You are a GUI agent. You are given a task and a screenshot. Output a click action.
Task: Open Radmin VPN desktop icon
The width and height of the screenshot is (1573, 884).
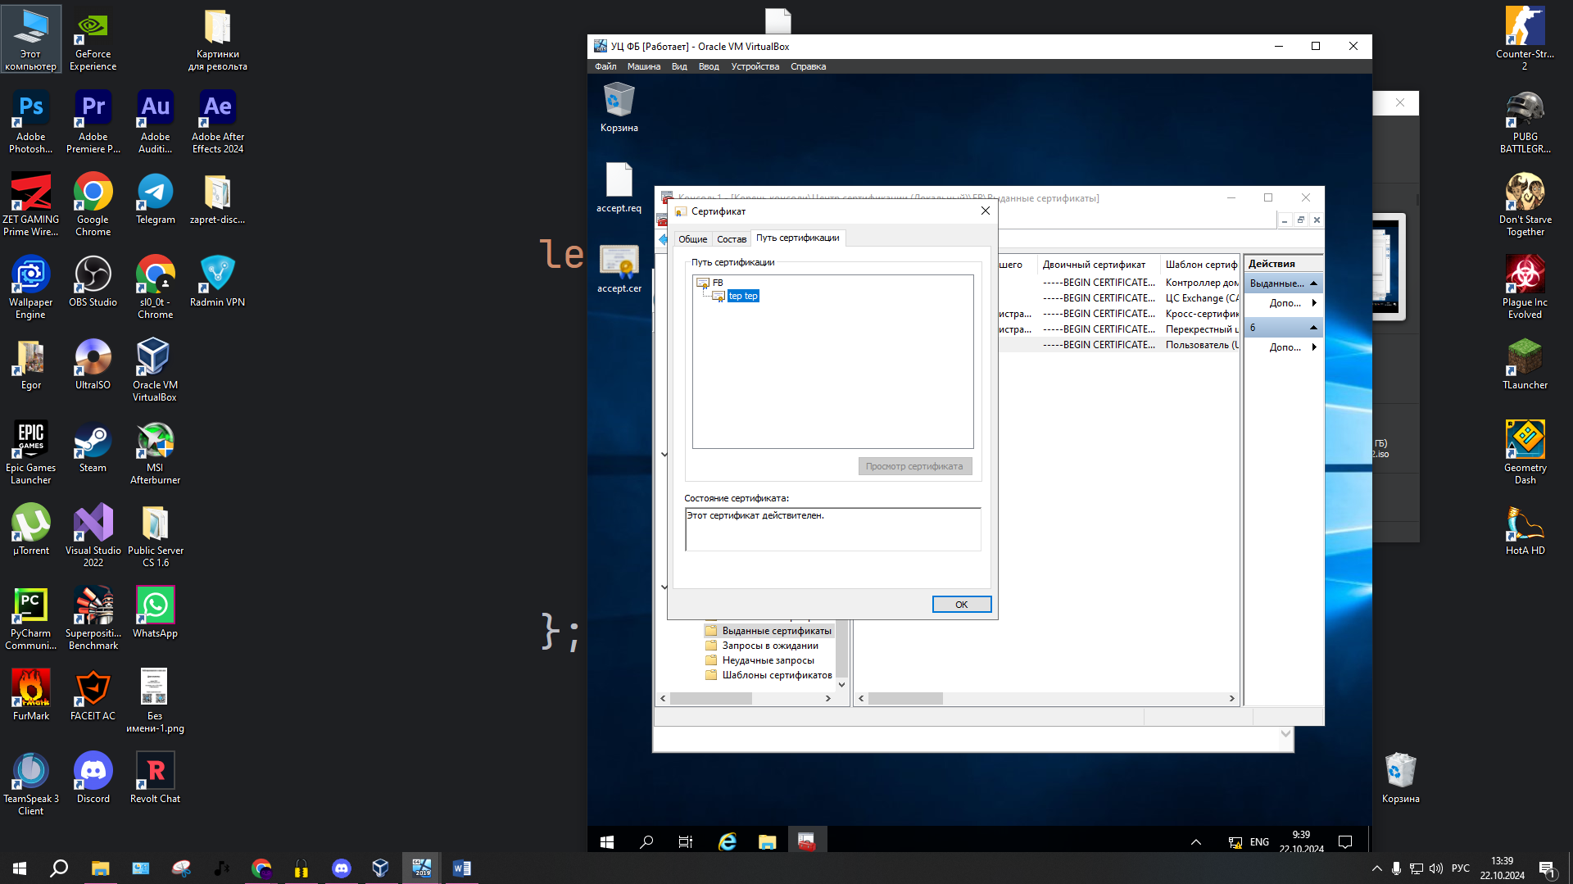[x=217, y=281]
